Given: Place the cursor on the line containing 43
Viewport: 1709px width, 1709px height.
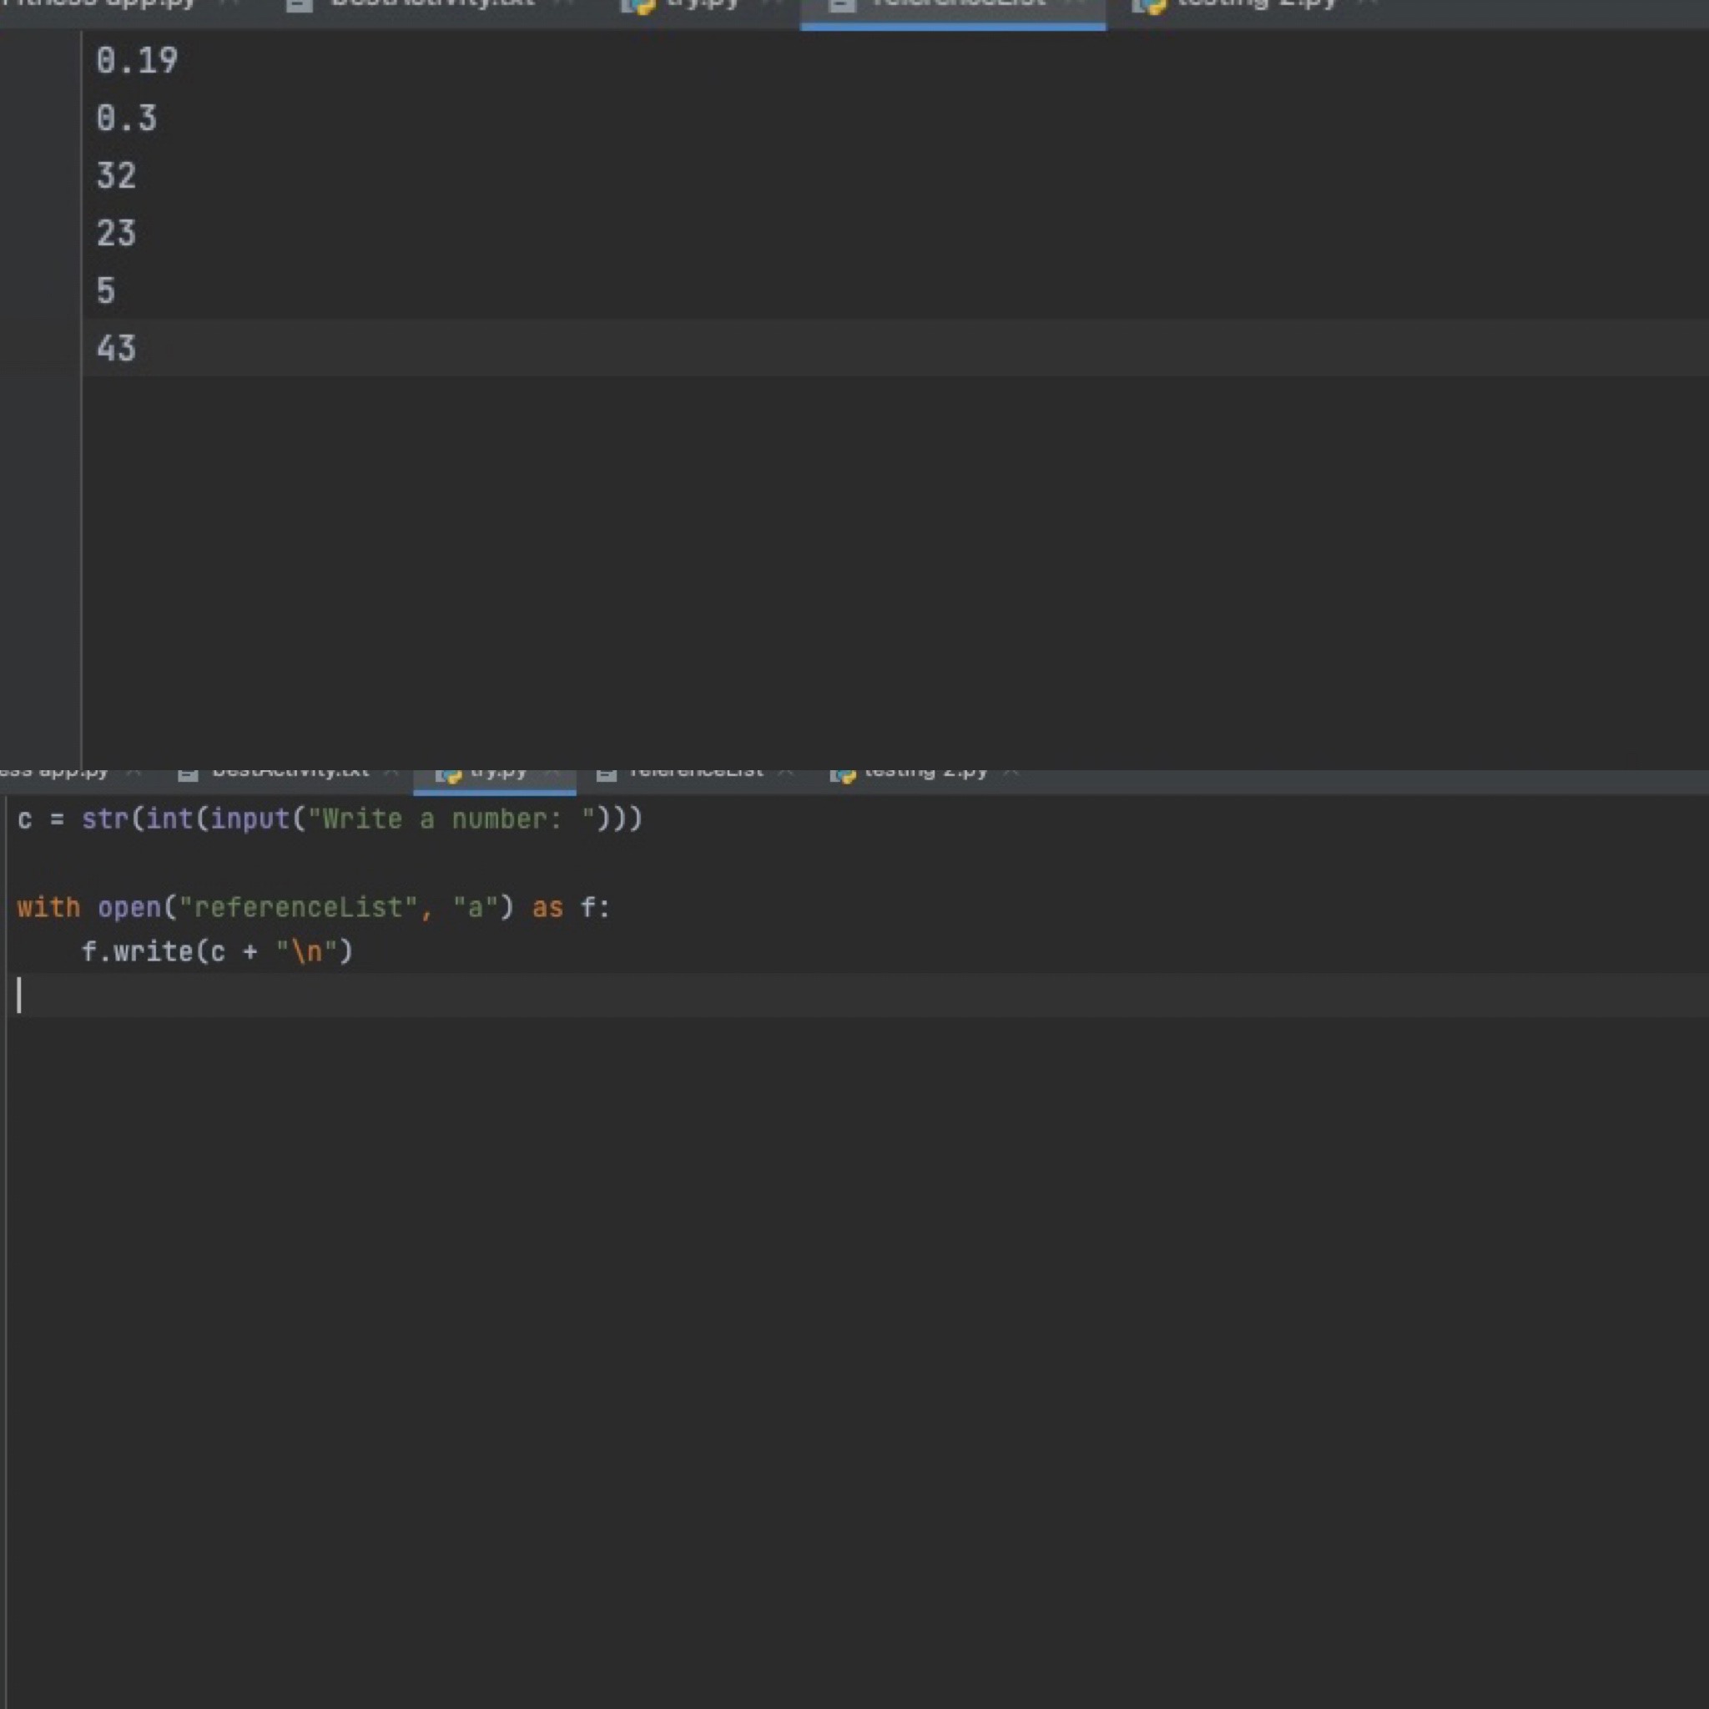Looking at the screenshot, I should 116,349.
